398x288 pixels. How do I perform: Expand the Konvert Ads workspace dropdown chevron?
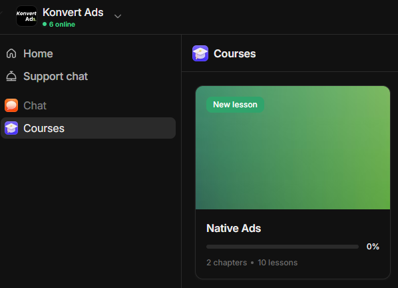118,16
